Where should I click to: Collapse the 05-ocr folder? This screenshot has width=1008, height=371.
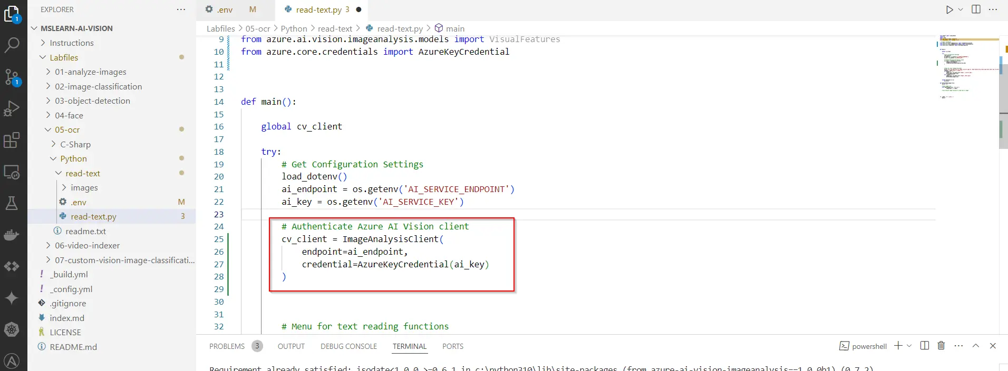click(x=67, y=130)
